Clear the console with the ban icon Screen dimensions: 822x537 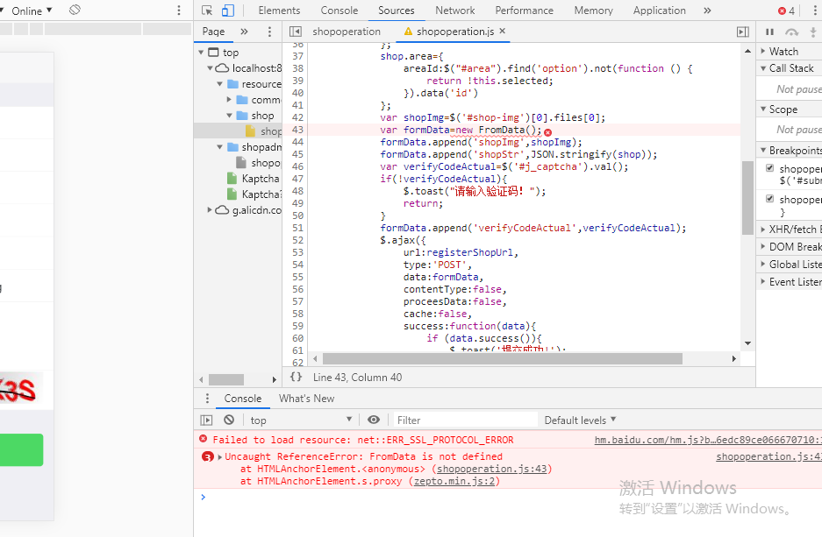coord(229,420)
